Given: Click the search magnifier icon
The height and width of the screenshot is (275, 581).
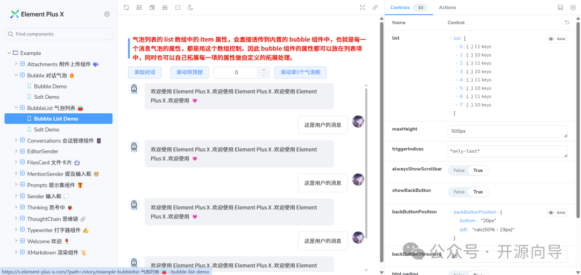Looking at the screenshot, I should 10,34.
